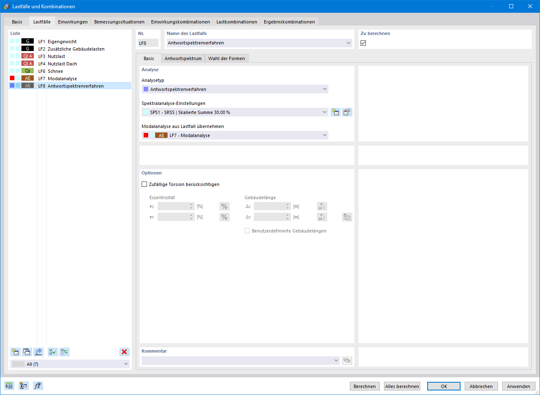Confirm with the OK button

pyautogui.click(x=444, y=386)
